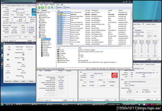
Task: Click the DirectX icon in Everest's tree
Action: 40,27
